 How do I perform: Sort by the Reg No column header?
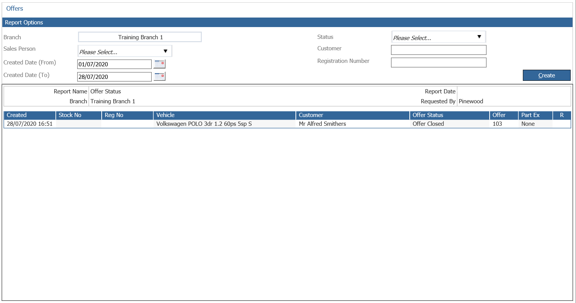[128, 115]
